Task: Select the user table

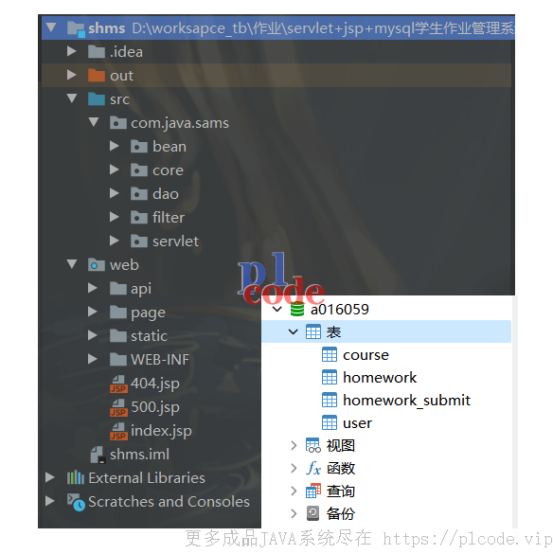Action: [x=357, y=423]
